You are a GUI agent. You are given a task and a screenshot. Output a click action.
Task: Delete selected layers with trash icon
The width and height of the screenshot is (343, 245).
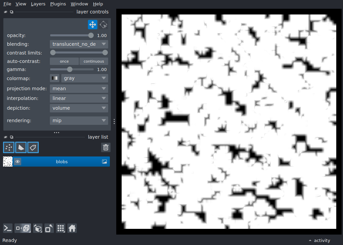tap(106, 147)
